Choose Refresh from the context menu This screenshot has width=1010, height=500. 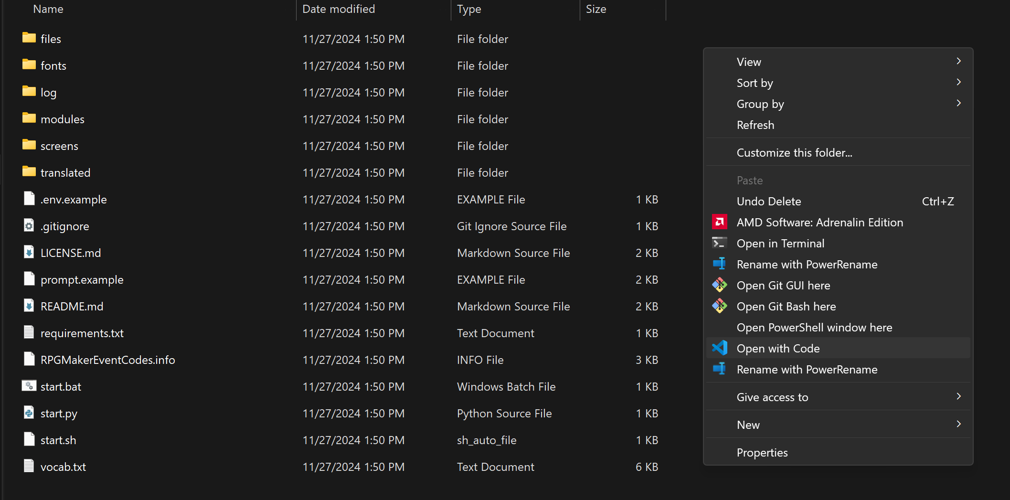pyautogui.click(x=838, y=125)
